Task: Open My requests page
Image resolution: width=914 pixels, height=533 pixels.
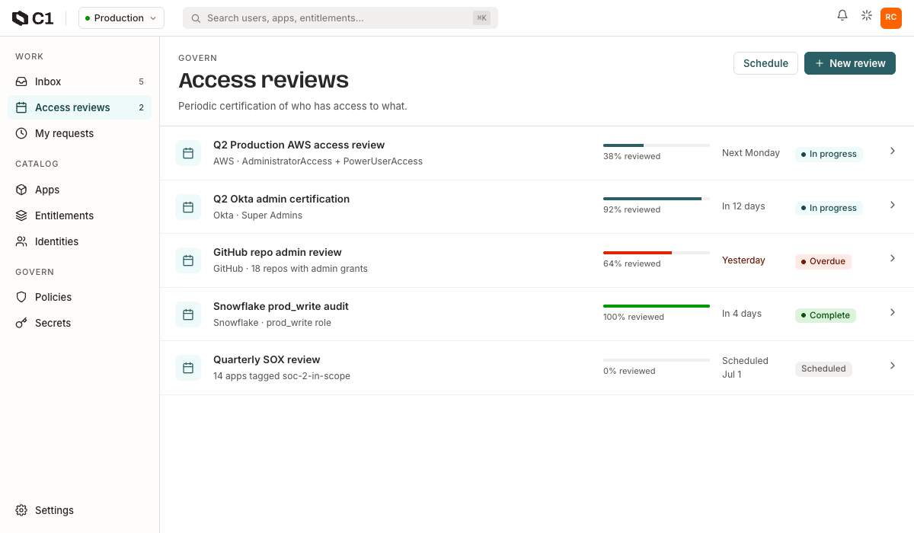Action: click(x=79, y=133)
